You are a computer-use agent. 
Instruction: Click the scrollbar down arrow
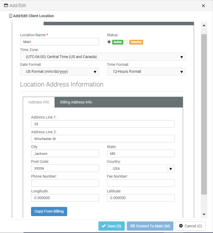point(204,214)
